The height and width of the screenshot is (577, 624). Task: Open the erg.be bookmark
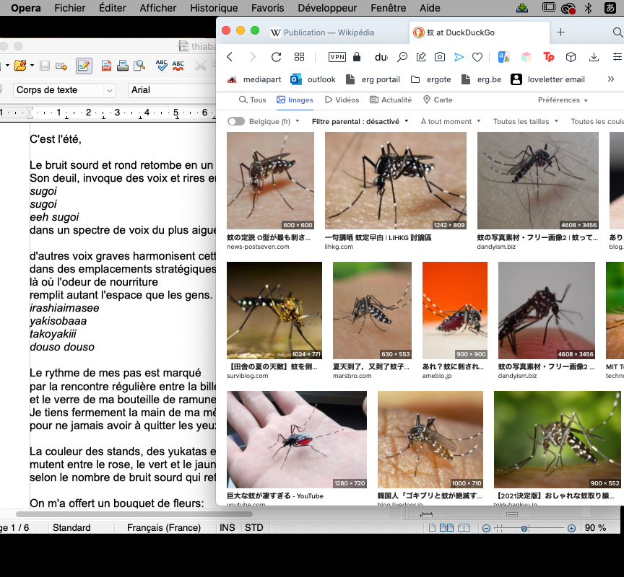point(481,79)
